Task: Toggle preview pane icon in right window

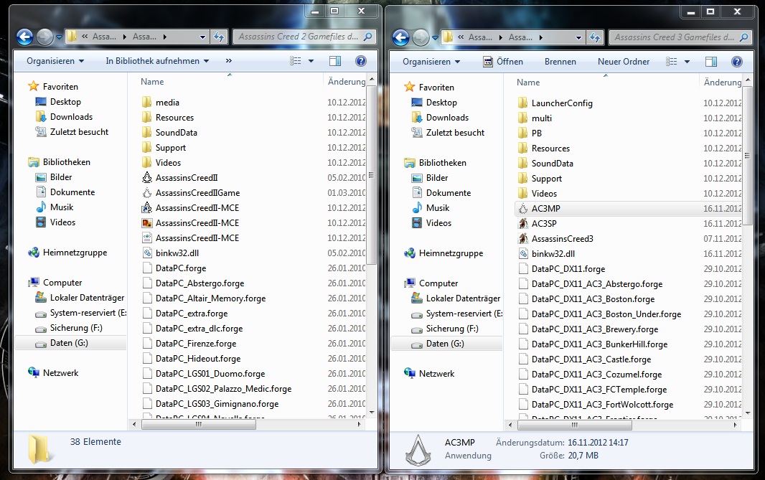Action: click(711, 62)
